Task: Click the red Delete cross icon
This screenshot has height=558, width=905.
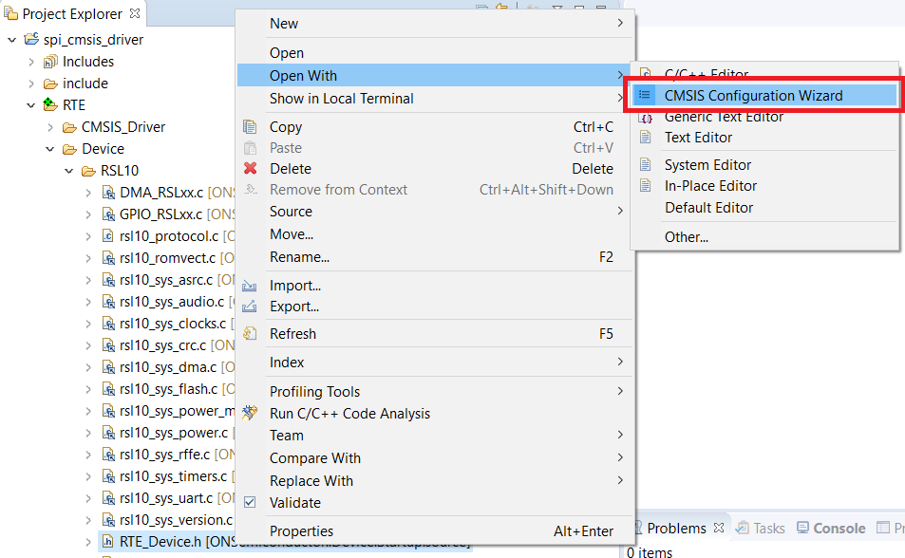Action: pos(249,168)
